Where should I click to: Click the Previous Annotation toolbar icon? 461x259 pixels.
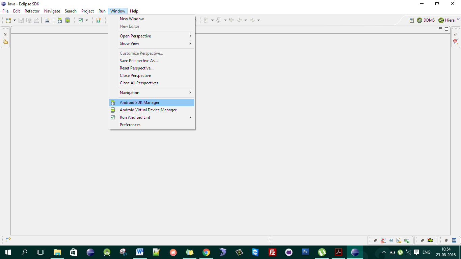tap(219, 20)
